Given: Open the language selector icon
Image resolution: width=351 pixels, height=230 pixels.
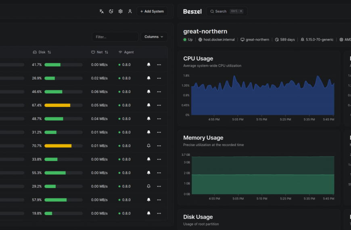Looking at the screenshot, I should pos(101,11).
